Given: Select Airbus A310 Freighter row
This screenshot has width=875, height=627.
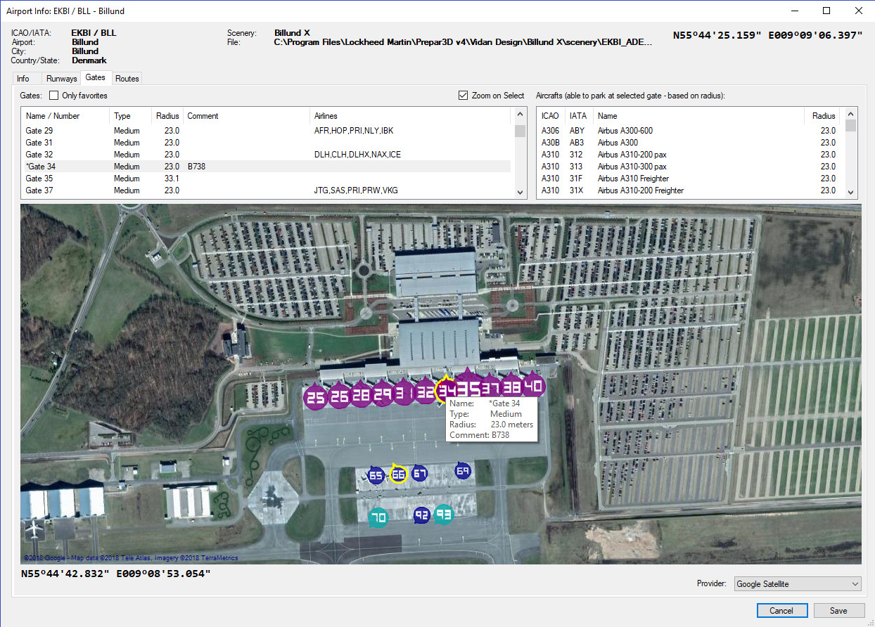Looking at the screenshot, I should point(689,179).
